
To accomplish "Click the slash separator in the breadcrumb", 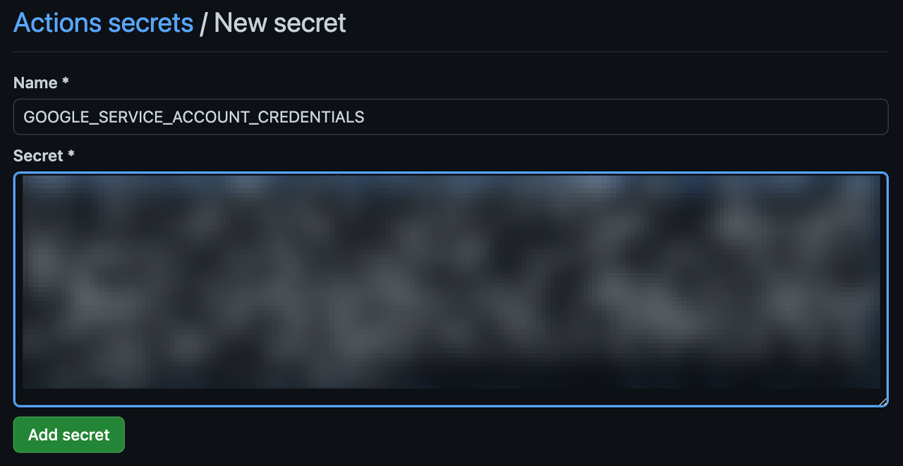I will click(x=204, y=23).
